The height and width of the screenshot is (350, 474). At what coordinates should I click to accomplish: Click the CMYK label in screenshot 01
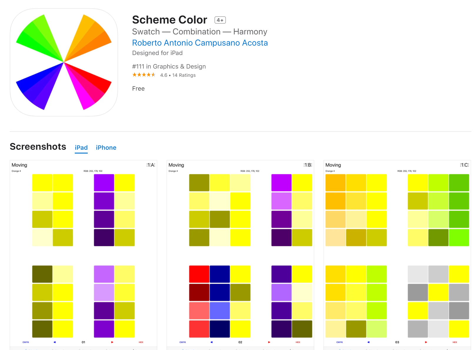[26, 342]
